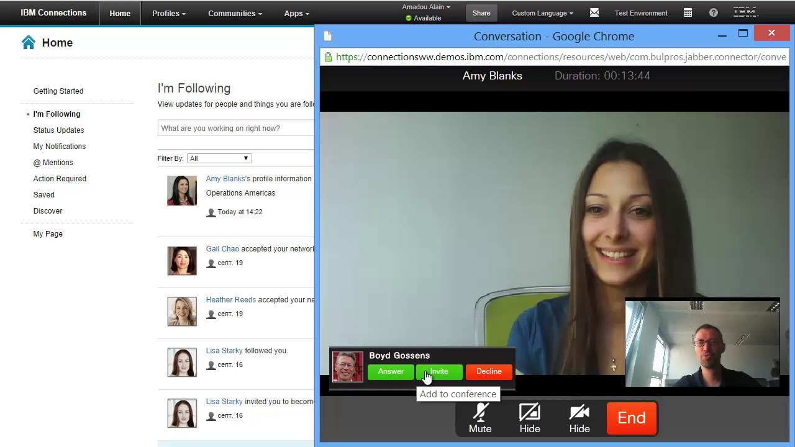Click the Home house icon beside the page title

coord(29,42)
